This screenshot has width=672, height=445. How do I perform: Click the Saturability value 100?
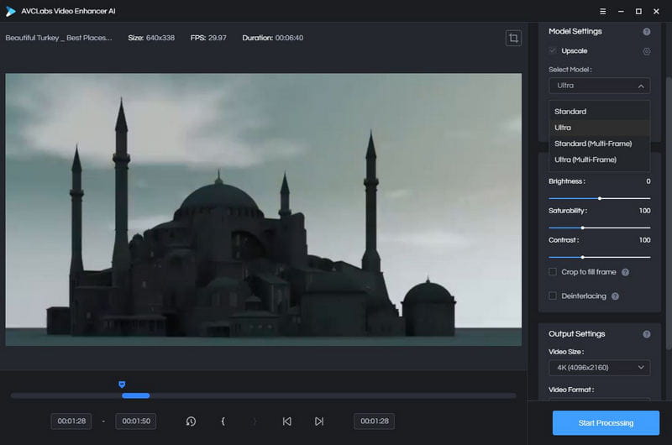click(644, 211)
